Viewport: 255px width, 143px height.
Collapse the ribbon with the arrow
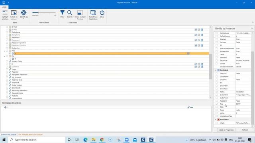point(253,22)
